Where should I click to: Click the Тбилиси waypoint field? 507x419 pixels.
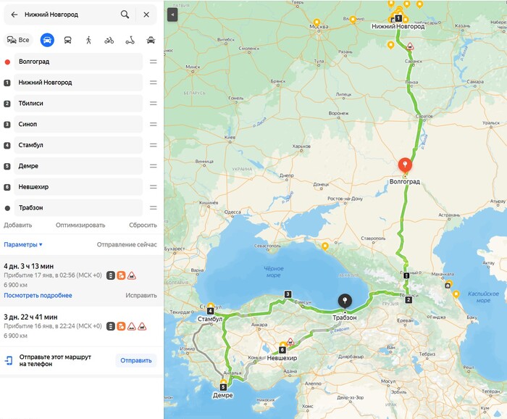tap(78, 104)
